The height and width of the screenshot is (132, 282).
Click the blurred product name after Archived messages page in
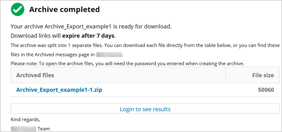coord(109,55)
